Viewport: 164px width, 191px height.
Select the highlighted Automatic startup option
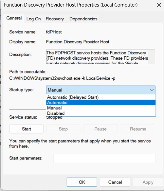[101, 103]
